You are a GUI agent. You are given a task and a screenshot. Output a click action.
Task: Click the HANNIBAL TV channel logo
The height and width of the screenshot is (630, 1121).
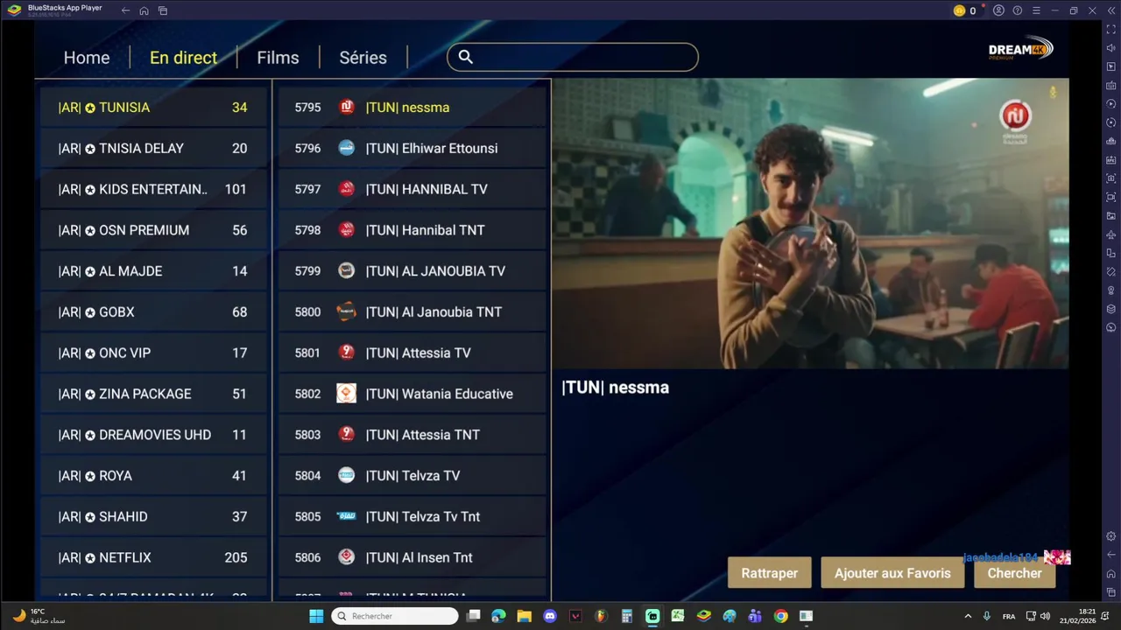(347, 189)
